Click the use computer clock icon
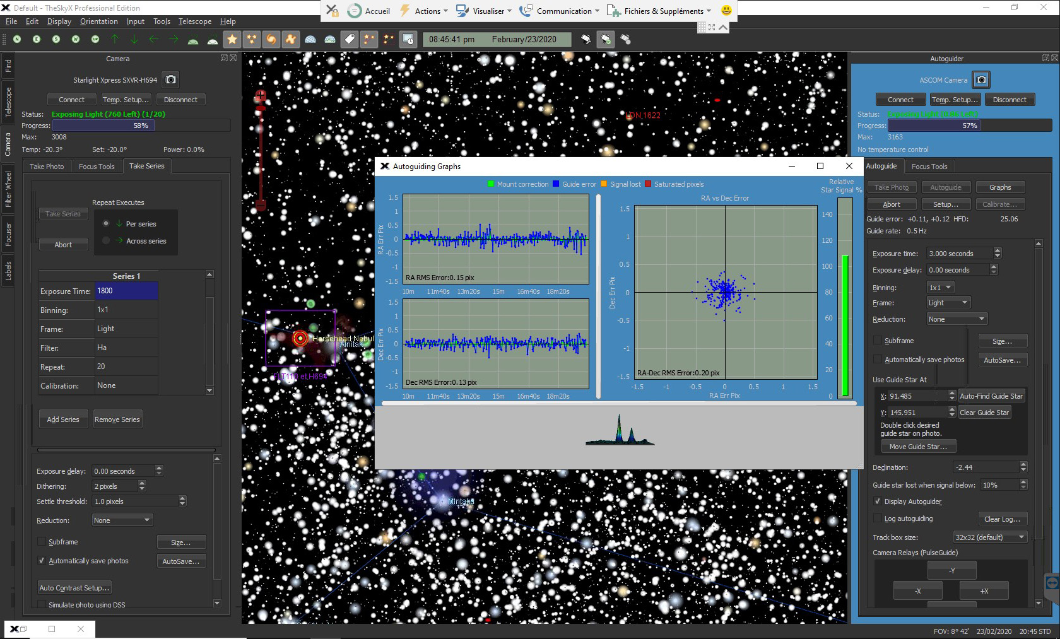 (x=409, y=39)
